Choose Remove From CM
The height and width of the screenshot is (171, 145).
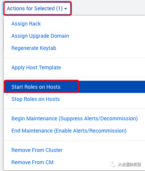coord(32,162)
